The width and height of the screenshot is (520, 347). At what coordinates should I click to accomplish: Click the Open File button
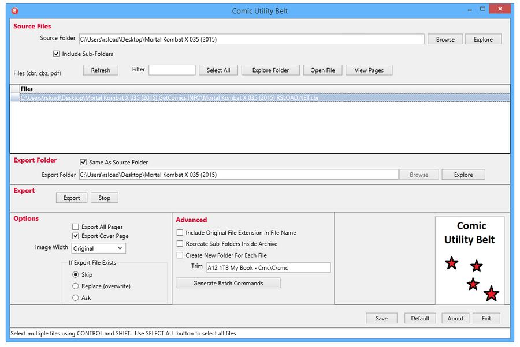(x=322, y=70)
